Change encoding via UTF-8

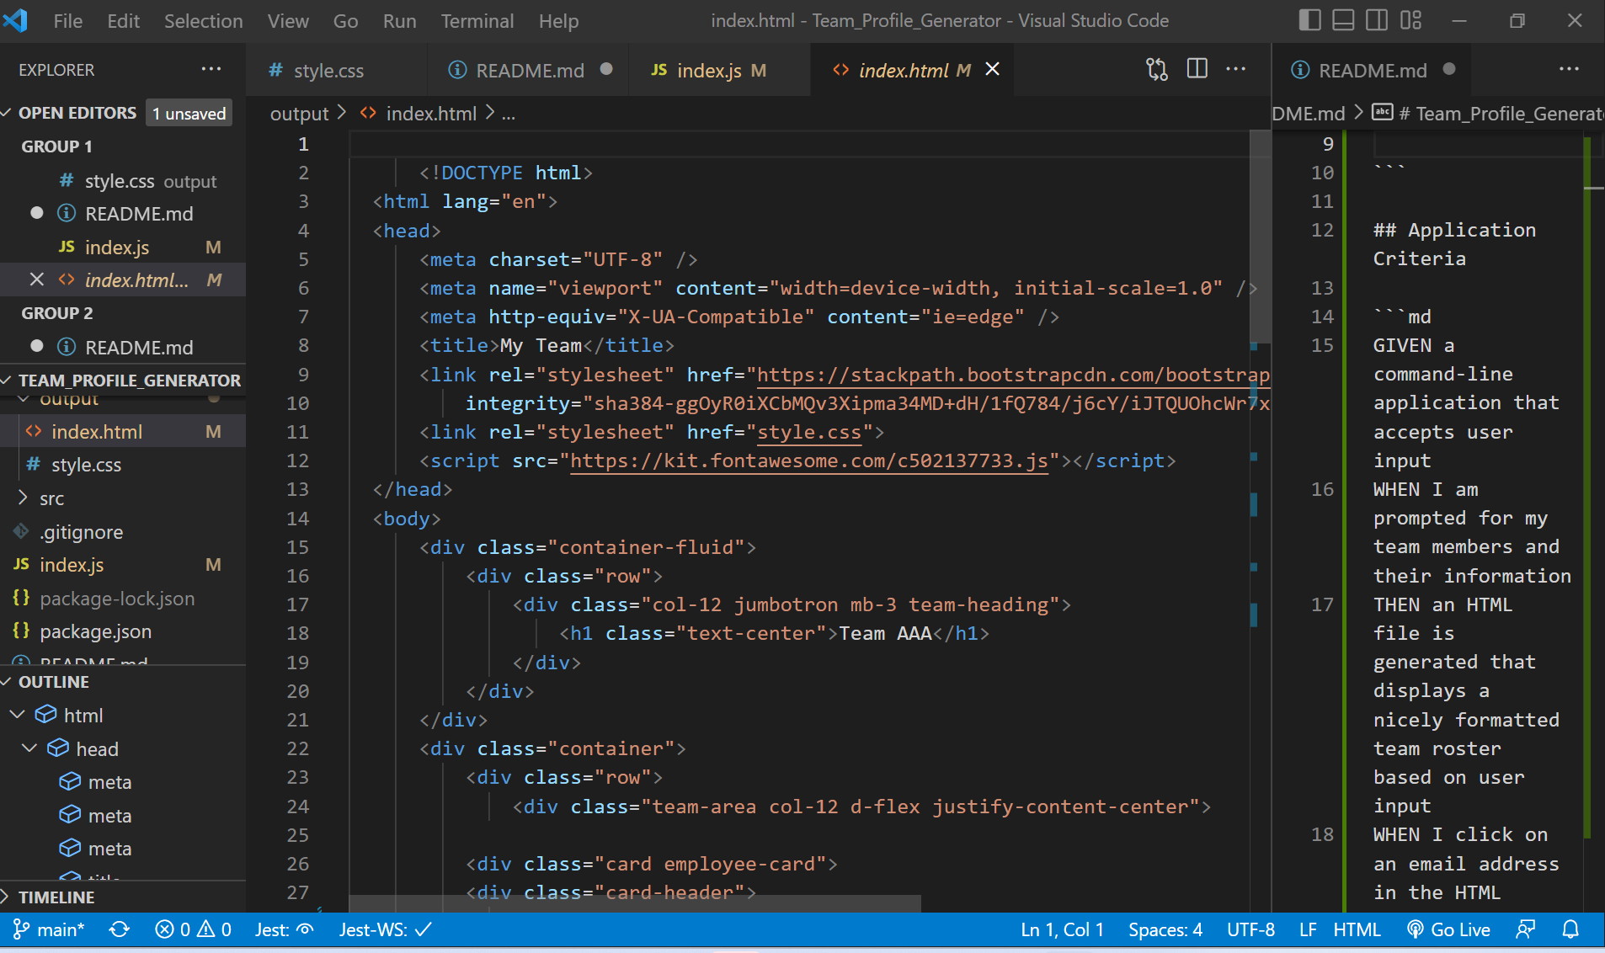(x=1250, y=929)
